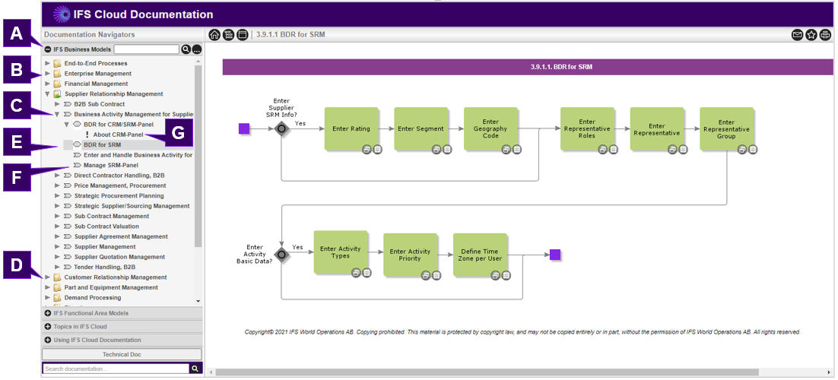Collapse the BDR for CRM/SRM-Panel arrow

point(67,125)
